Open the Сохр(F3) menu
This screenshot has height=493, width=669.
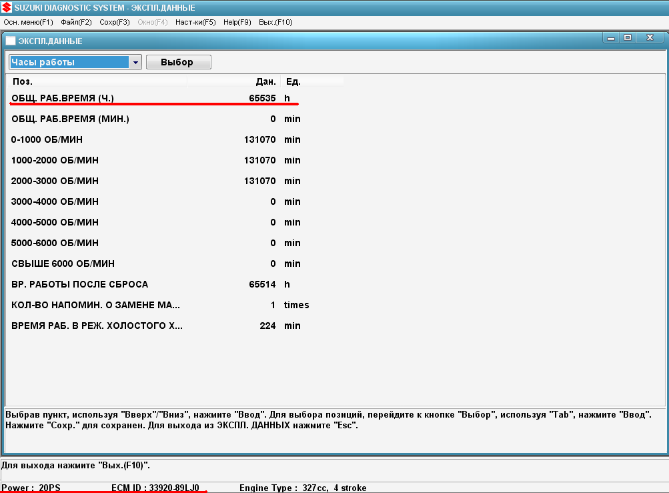pyautogui.click(x=114, y=22)
